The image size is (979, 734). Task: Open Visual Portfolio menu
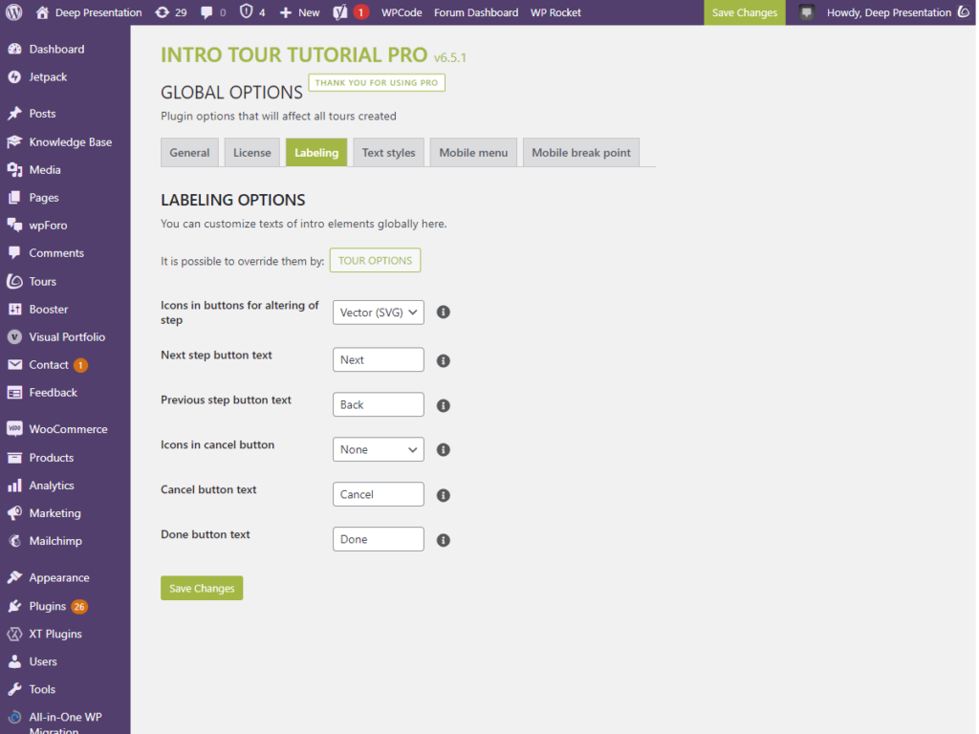pos(65,337)
